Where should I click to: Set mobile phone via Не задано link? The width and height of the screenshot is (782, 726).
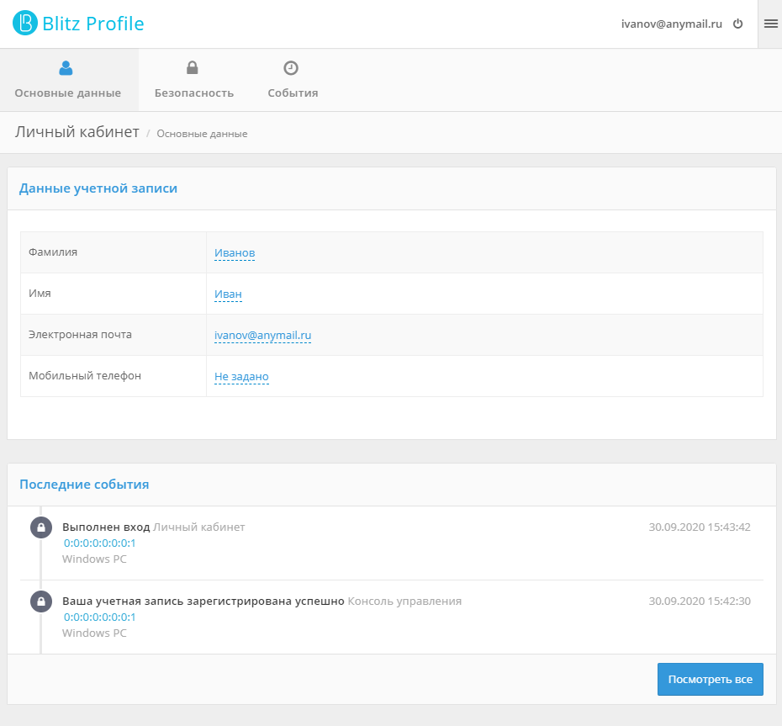tap(241, 377)
